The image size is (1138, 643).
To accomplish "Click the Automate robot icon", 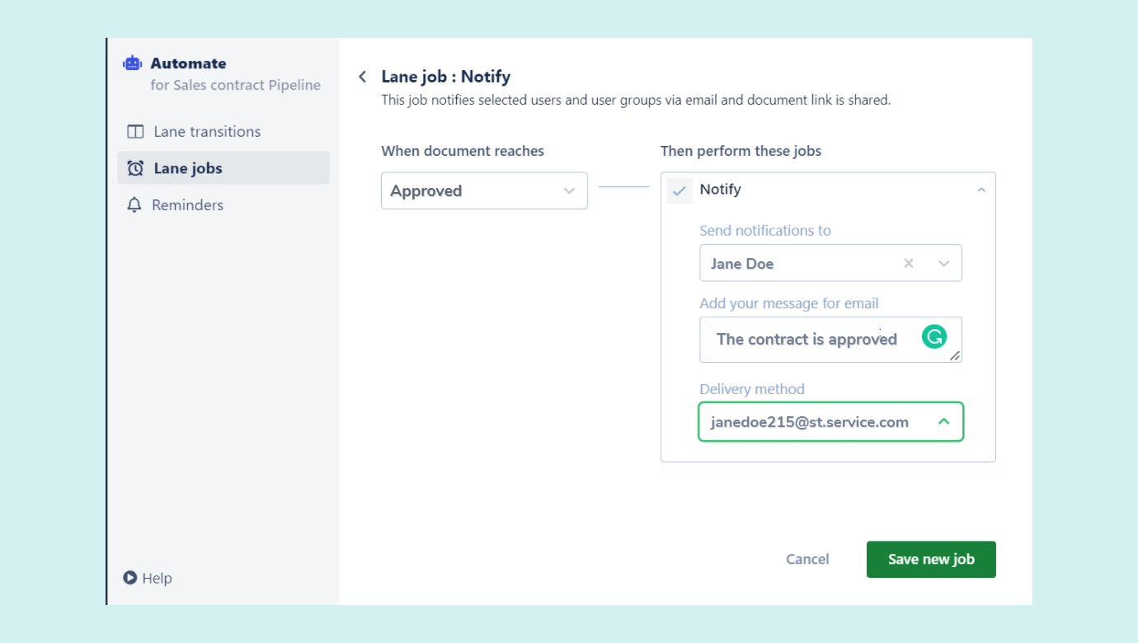I will tap(132, 62).
